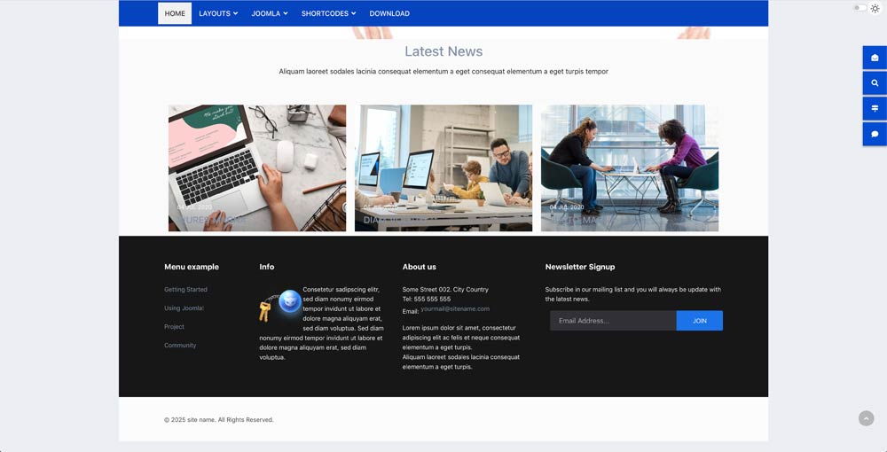Expand the Joomla dropdown menu
The width and height of the screenshot is (887, 452).
[269, 13]
